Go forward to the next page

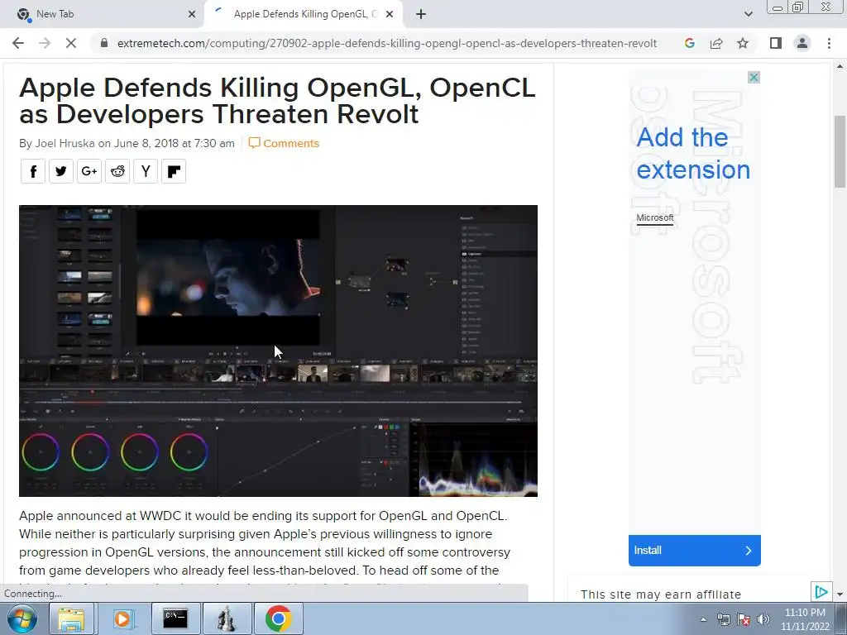[45, 43]
